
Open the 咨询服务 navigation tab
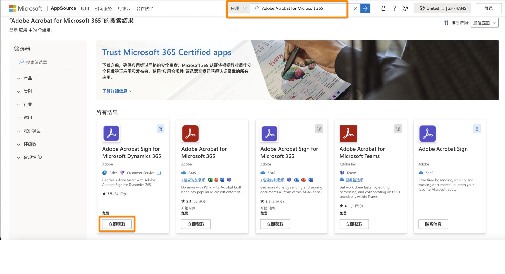[103, 8]
